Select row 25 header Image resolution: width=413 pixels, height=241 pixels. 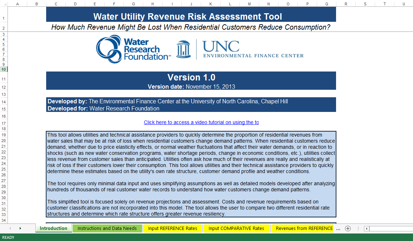click(4, 169)
